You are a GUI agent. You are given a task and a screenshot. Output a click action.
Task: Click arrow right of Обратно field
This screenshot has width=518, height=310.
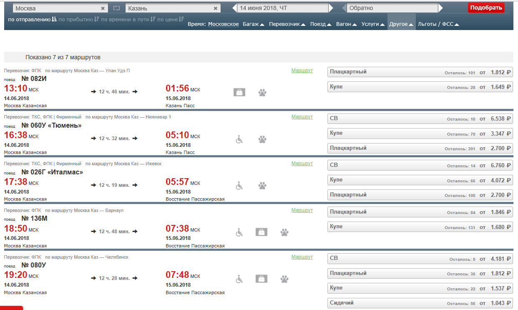441,8
